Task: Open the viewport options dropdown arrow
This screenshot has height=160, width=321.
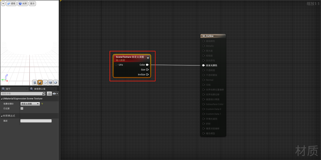Action: (x=3, y=4)
